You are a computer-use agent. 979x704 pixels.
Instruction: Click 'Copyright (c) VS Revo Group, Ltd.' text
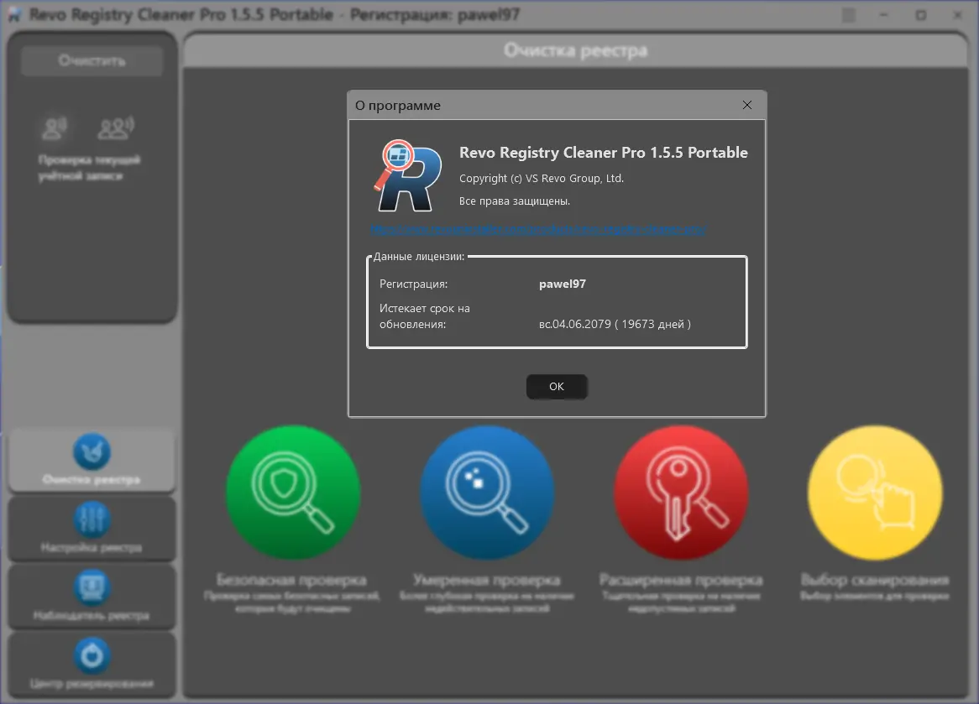(x=542, y=179)
